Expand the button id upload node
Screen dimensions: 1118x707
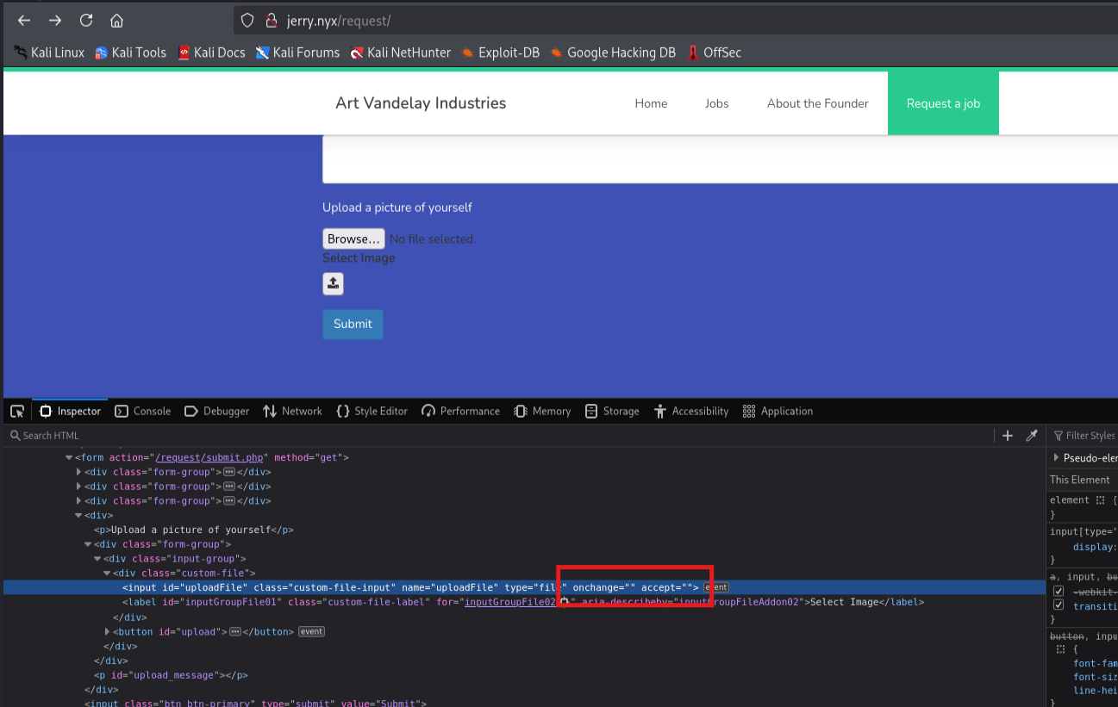coord(107,632)
